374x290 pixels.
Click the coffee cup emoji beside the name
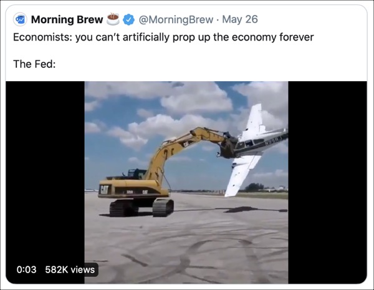pos(113,19)
